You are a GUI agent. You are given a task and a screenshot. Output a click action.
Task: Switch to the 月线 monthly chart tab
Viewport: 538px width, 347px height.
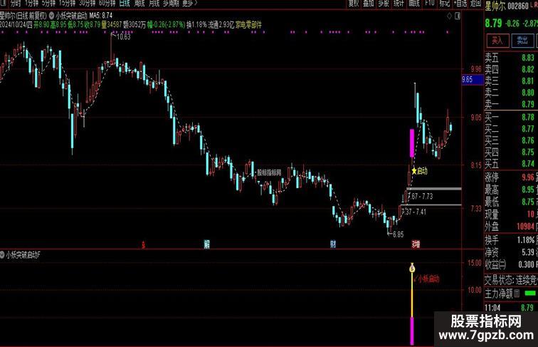coord(154,4)
